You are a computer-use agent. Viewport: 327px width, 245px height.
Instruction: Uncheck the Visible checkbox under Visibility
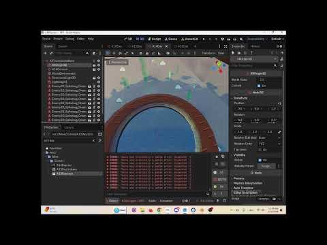click(260, 160)
